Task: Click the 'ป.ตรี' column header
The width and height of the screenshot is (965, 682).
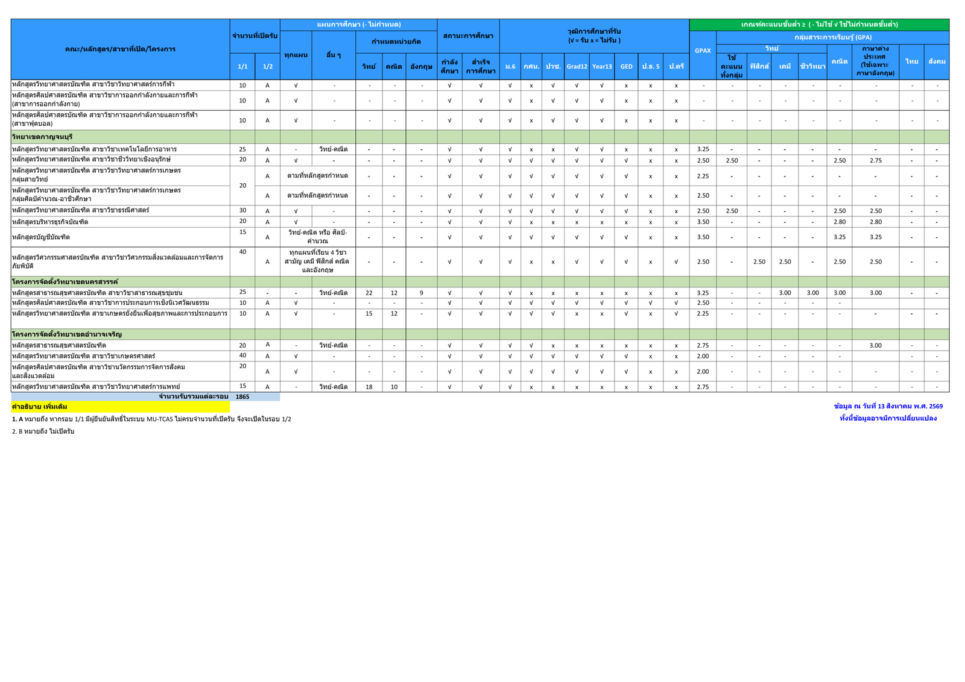Action: pos(676,66)
